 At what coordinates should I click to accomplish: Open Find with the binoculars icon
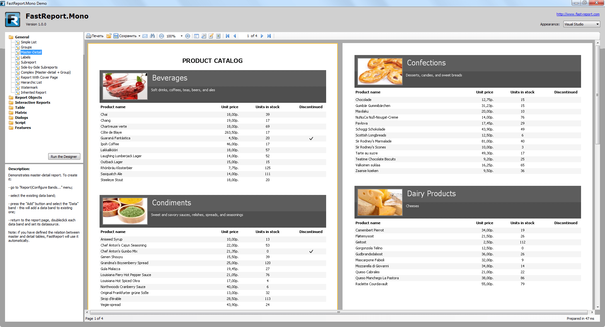(x=153, y=36)
